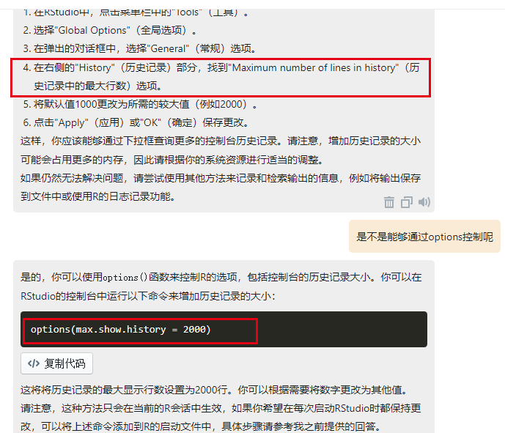Click the options(max.show.history = 2000) code line
Screen dimensions: 505x433
120,330
